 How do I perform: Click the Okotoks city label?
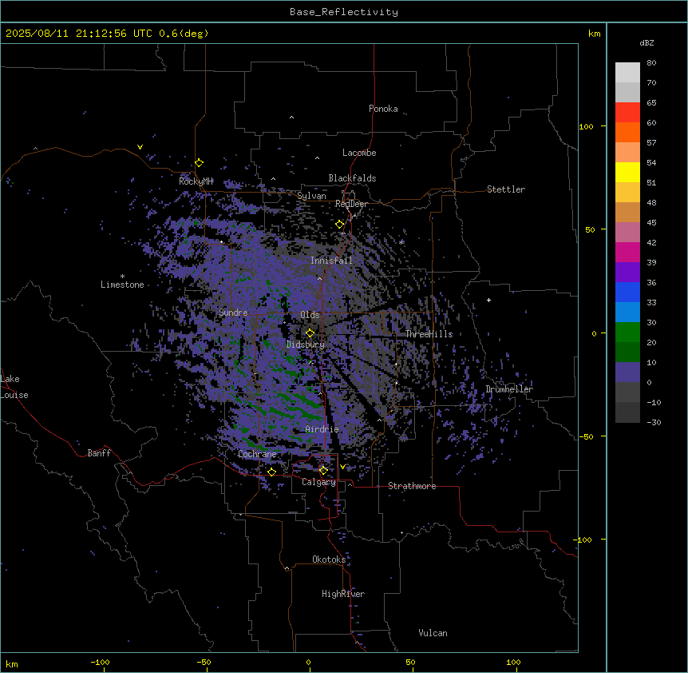pyautogui.click(x=329, y=560)
